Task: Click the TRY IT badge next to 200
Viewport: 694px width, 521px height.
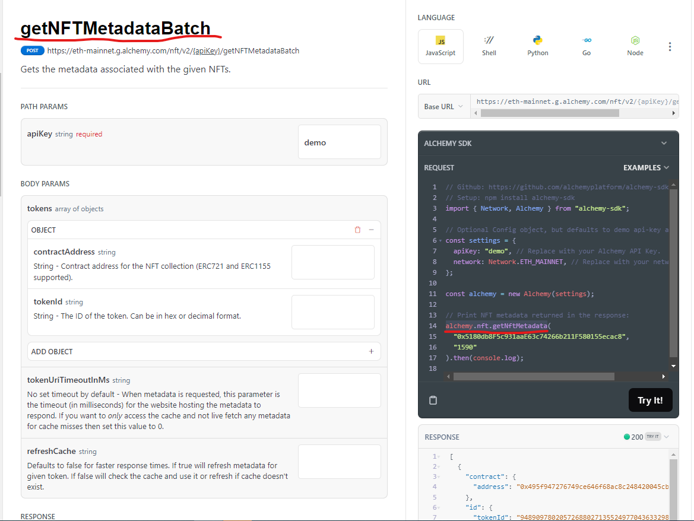Action: 652,437
